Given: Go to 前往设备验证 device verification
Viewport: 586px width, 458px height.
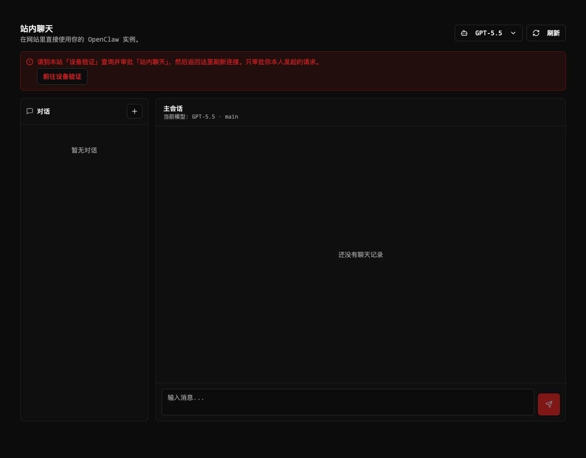Looking at the screenshot, I should [x=62, y=76].
